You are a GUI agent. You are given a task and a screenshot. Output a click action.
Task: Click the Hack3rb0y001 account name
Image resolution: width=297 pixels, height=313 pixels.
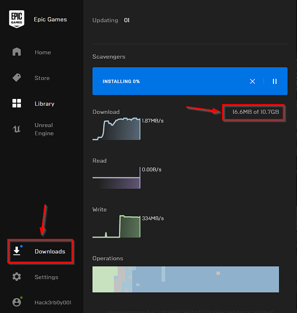point(53,303)
